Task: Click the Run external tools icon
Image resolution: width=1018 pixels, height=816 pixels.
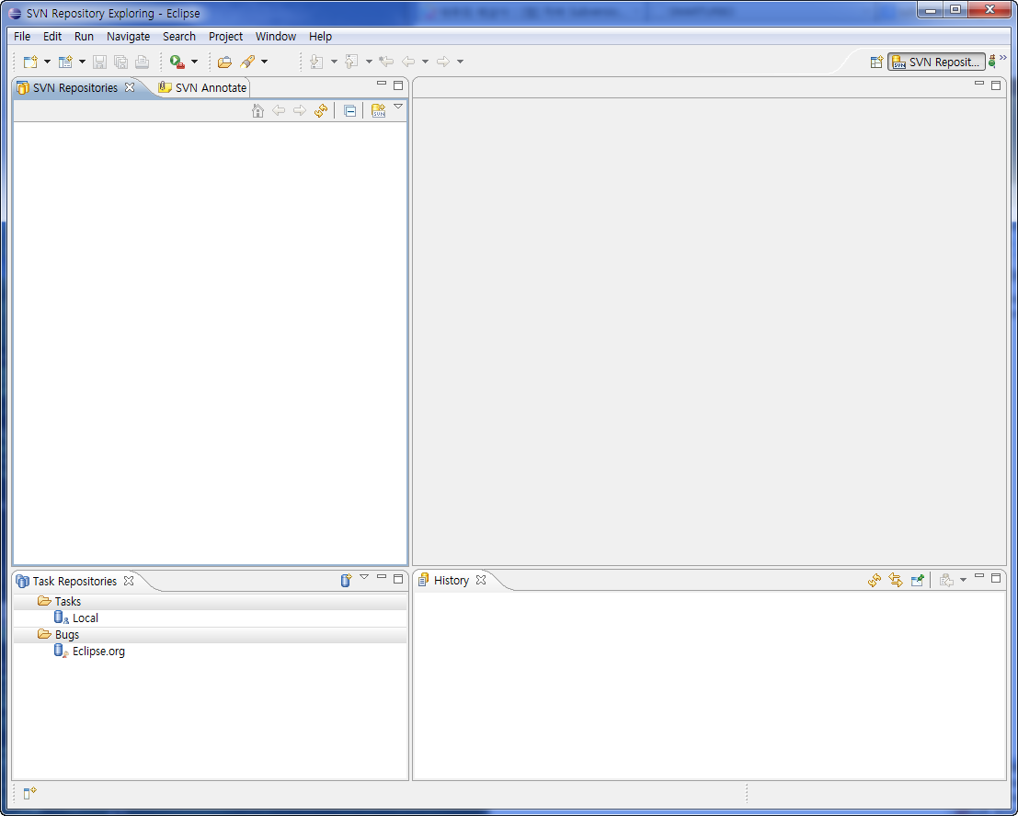Action: 177,62
